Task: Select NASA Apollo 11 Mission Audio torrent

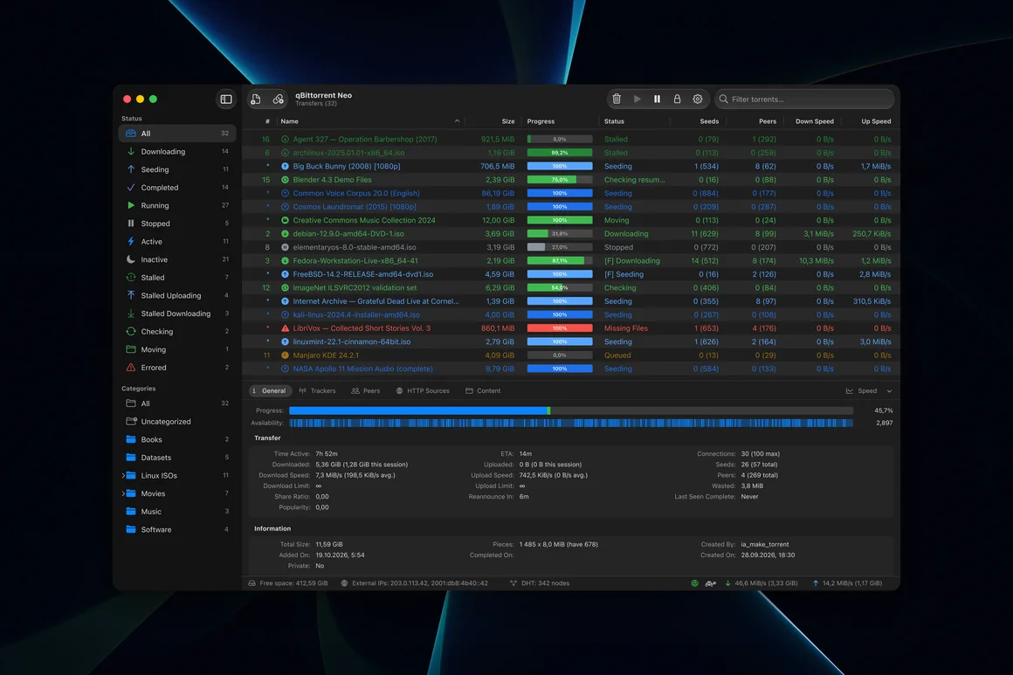Action: [x=571, y=369]
